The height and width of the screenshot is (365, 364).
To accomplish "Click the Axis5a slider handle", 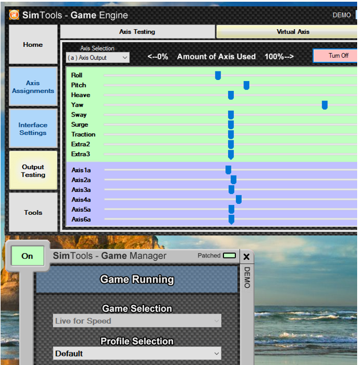I will tap(231, 209).
